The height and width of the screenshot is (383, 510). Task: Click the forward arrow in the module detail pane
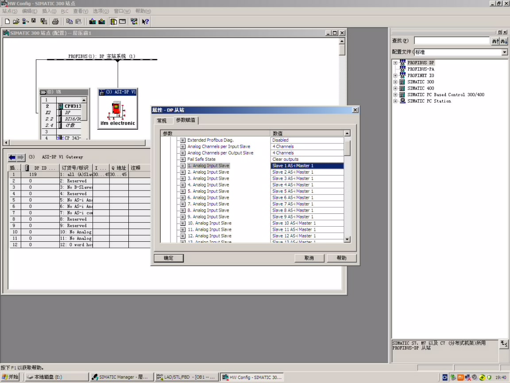(x=21, y=158)
